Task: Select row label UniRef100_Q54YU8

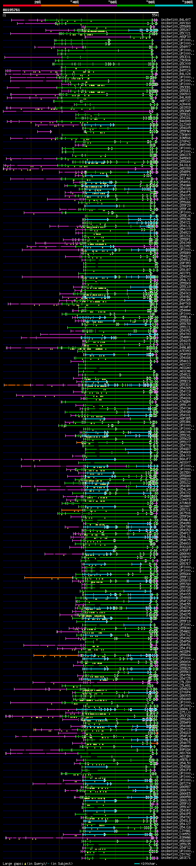Action: 176,189
